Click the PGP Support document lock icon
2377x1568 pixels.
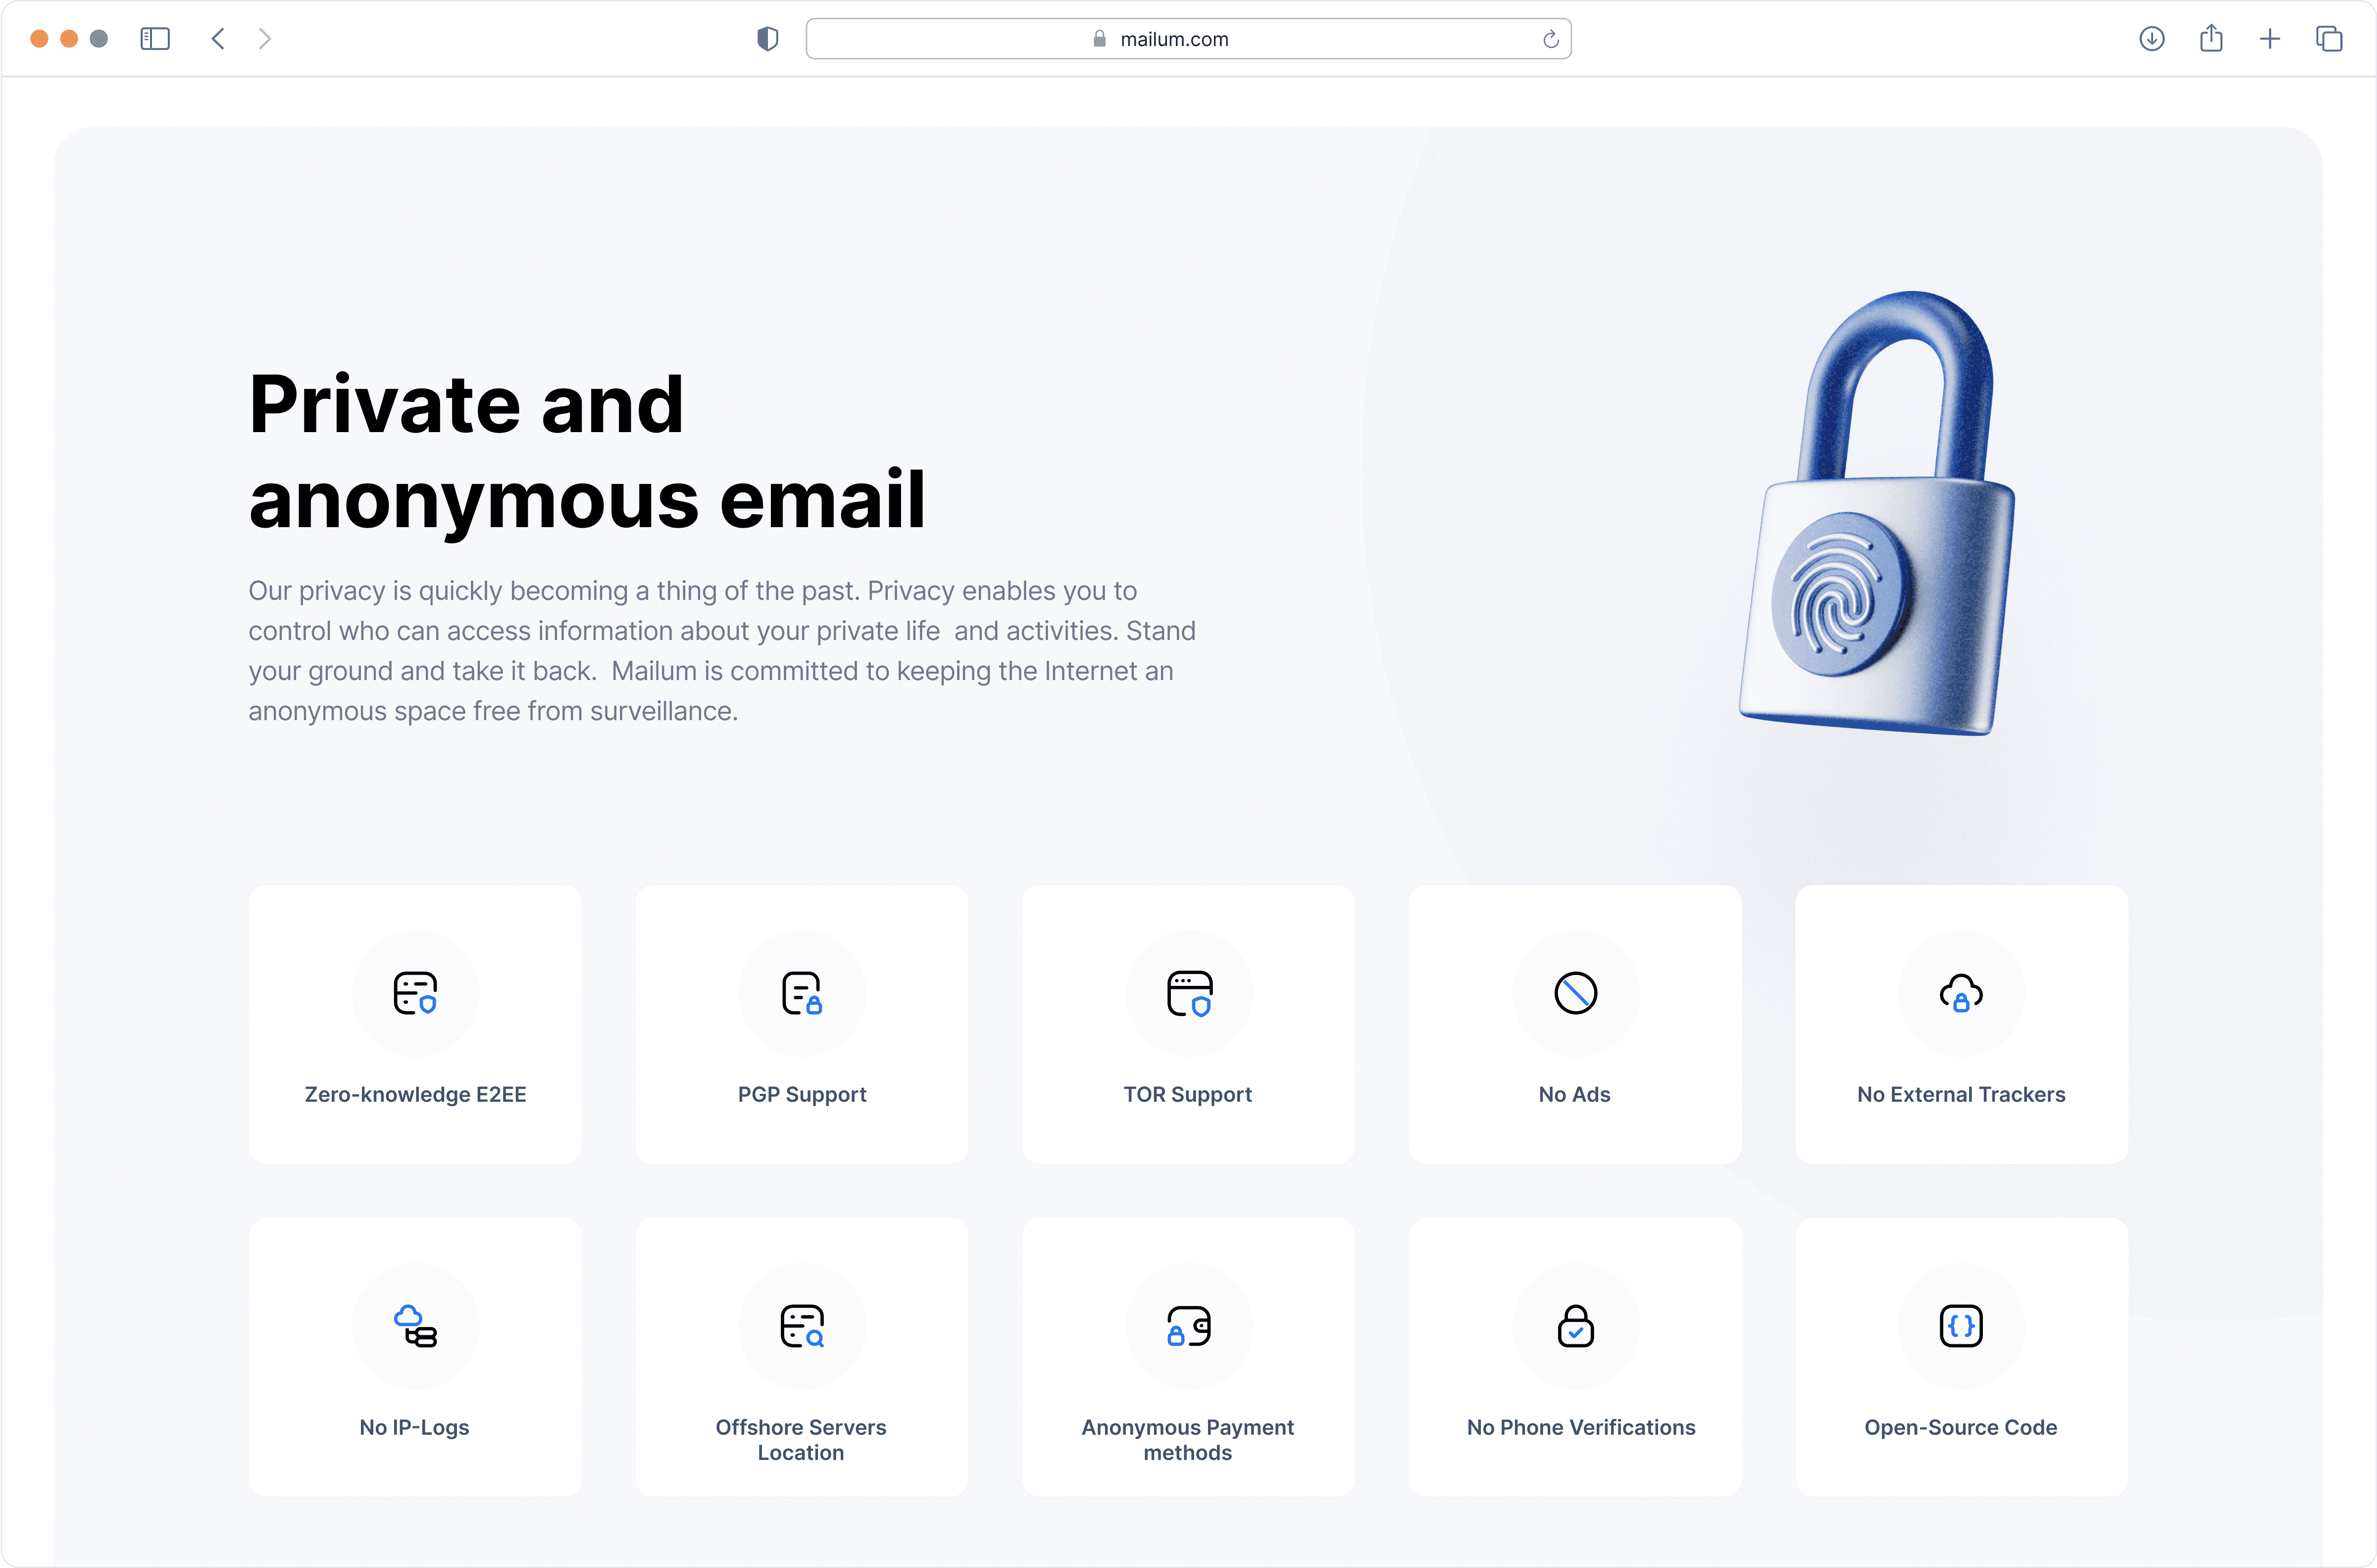(x=802, y=993)
